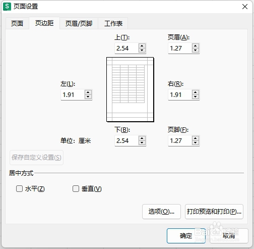Viewport: 254px width, 249px height.
Task: Decrease the 右(R) right margin
Action: [x=196, y=97]
